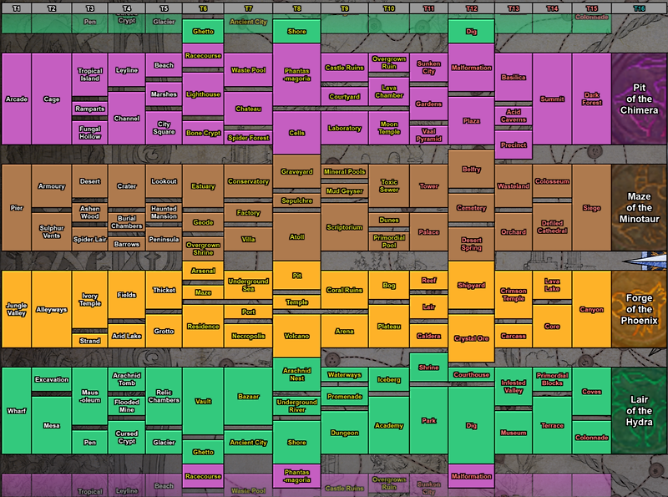Select the T16 tier column header
This screenshot has height=497, width=668.
click(x=639, y=8)
